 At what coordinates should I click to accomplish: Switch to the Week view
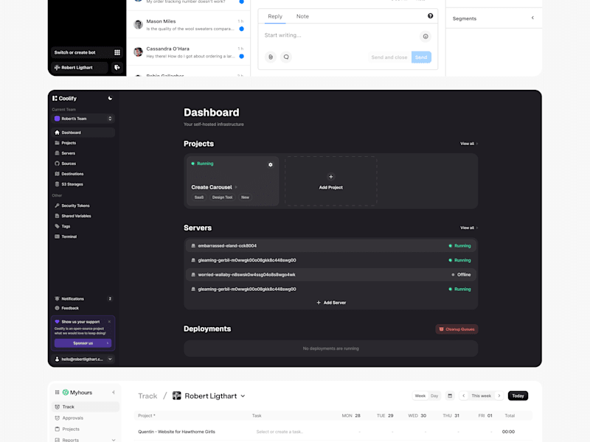(x=420, y=396)
